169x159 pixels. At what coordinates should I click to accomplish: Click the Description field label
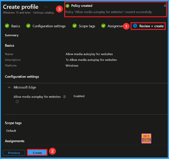13,60
